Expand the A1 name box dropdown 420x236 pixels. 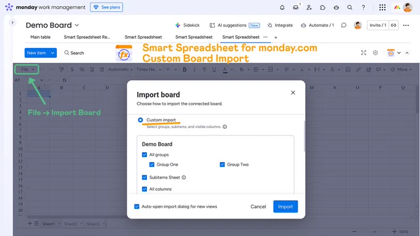click(x=41, y=80)
